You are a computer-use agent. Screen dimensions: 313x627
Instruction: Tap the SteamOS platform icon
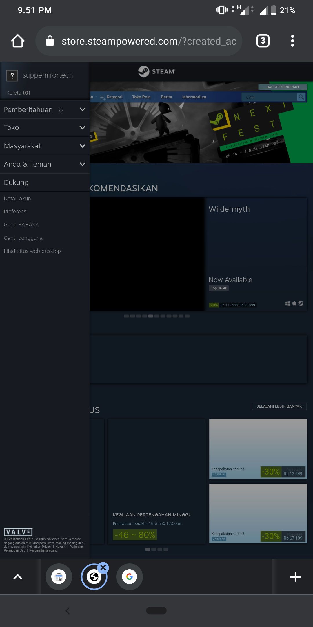coord(301,303)
